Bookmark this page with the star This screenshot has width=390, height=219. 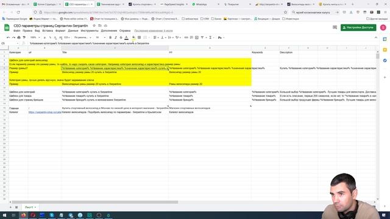286,12
